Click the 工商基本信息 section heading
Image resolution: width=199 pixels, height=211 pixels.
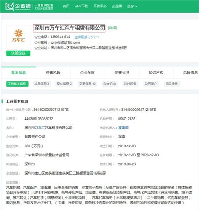(x=17, y=102)
